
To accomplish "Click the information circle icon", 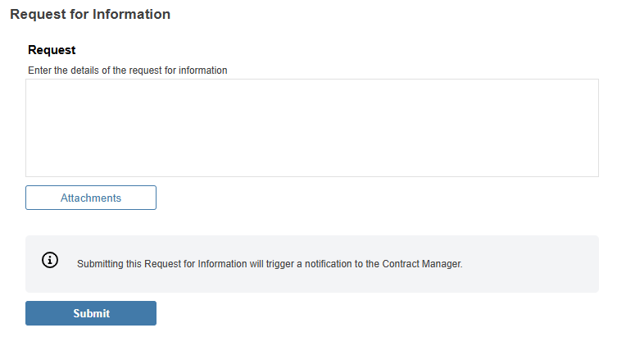I will click(x=50, y=260).
